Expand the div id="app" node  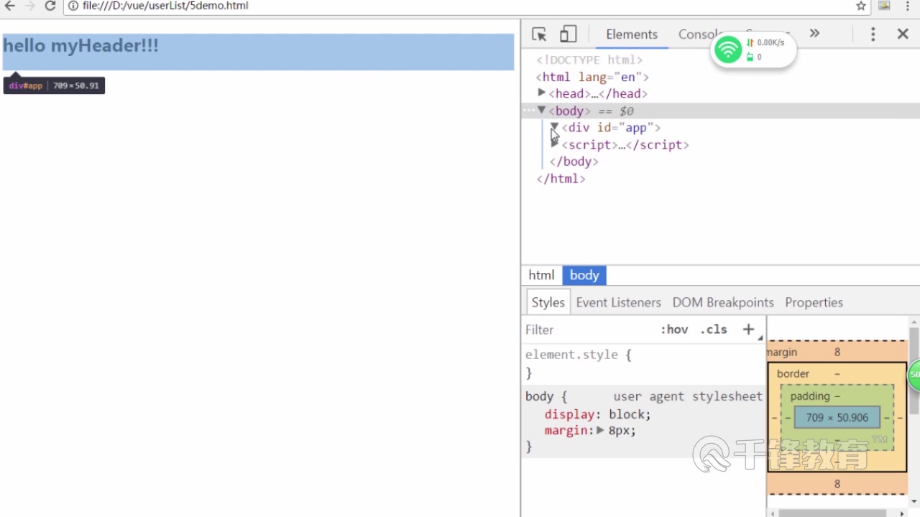(554, 126)
